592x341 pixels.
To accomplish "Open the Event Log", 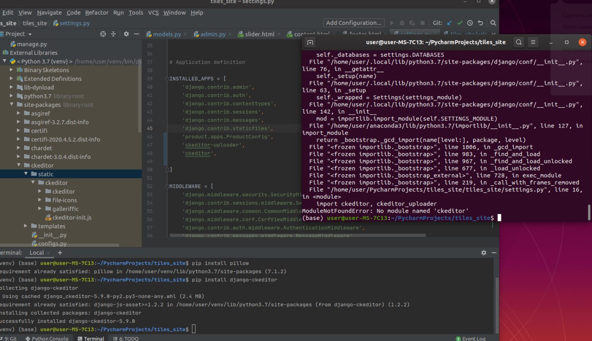I will (471, 338).
